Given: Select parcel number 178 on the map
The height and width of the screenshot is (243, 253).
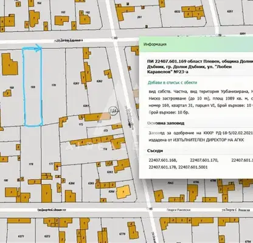Looking at the screenshot, I should tap(31, 164).
